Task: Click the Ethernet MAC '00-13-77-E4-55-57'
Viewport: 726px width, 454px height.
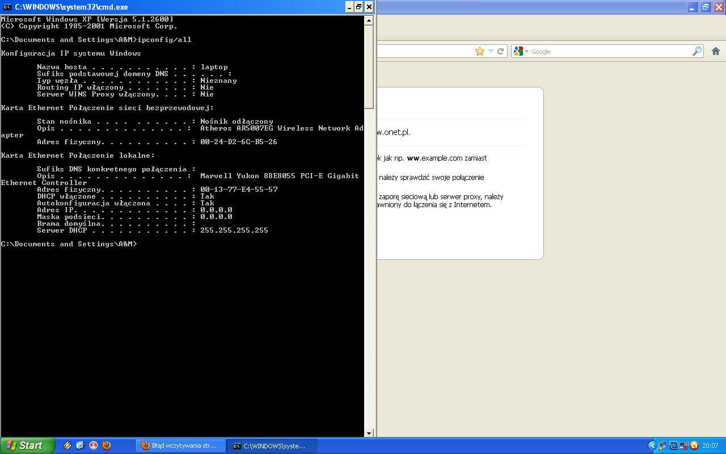Action: [239, 190]
